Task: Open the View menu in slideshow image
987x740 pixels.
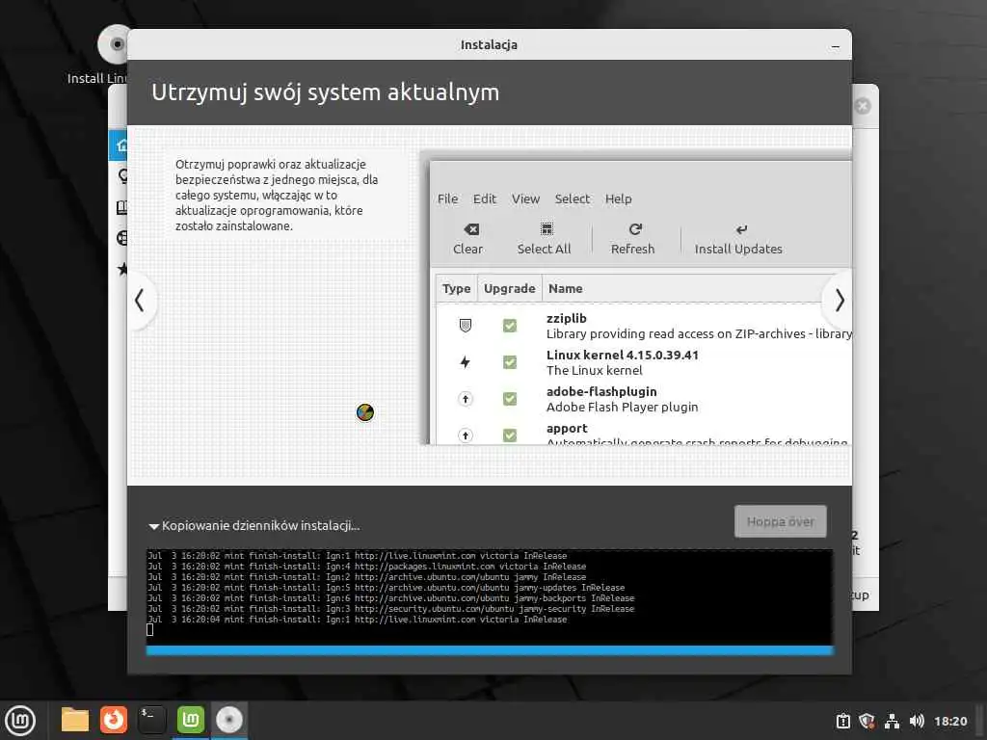Action: pyautogui.click(x=525, y=198)
